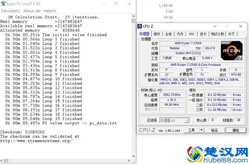Open the 处理器 #1 selection dropdown
This screenshot has height=164, width=249.
(x=174, y=120)
